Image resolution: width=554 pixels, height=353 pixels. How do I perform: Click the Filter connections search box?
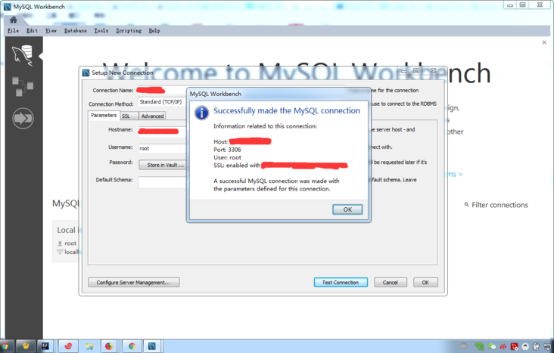(500, 205)
